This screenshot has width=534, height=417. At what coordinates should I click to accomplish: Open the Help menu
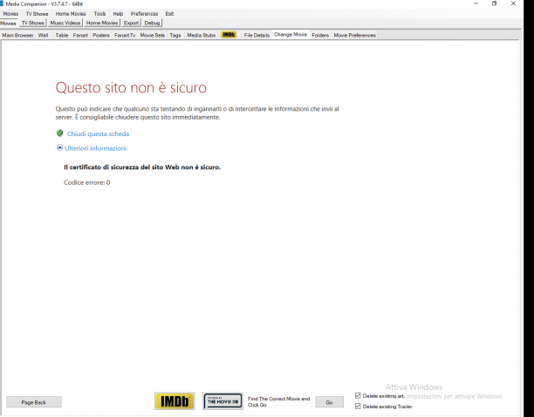[118, 14]
